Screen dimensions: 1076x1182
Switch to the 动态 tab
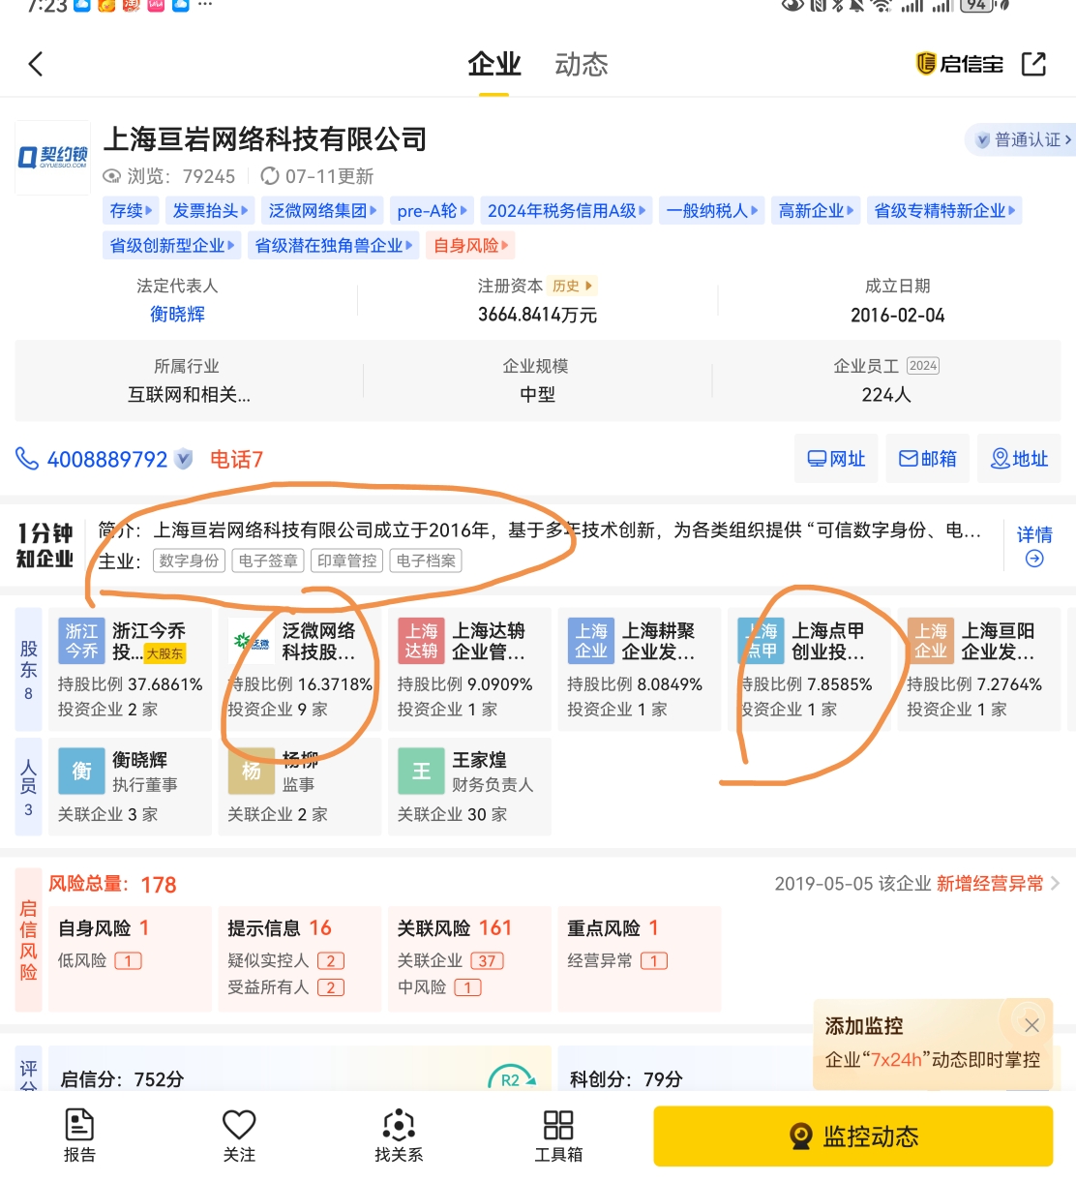tap(582, 65)
